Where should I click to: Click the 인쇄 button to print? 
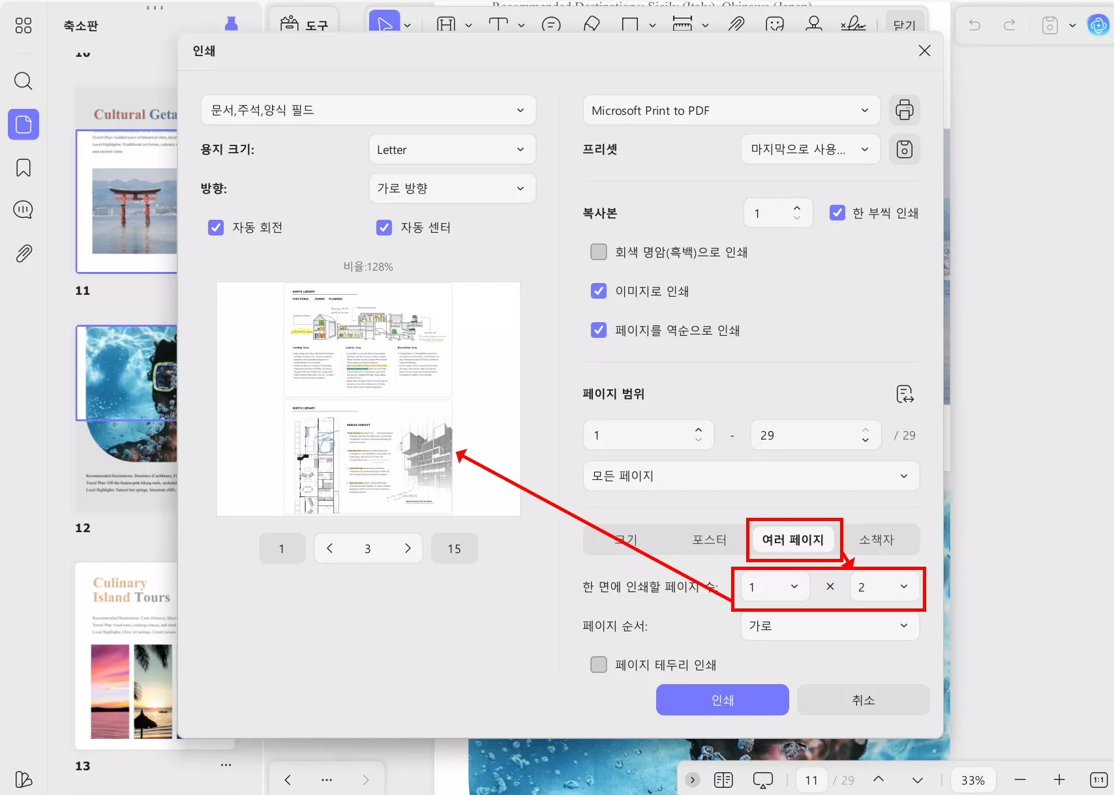coord(721,699)
